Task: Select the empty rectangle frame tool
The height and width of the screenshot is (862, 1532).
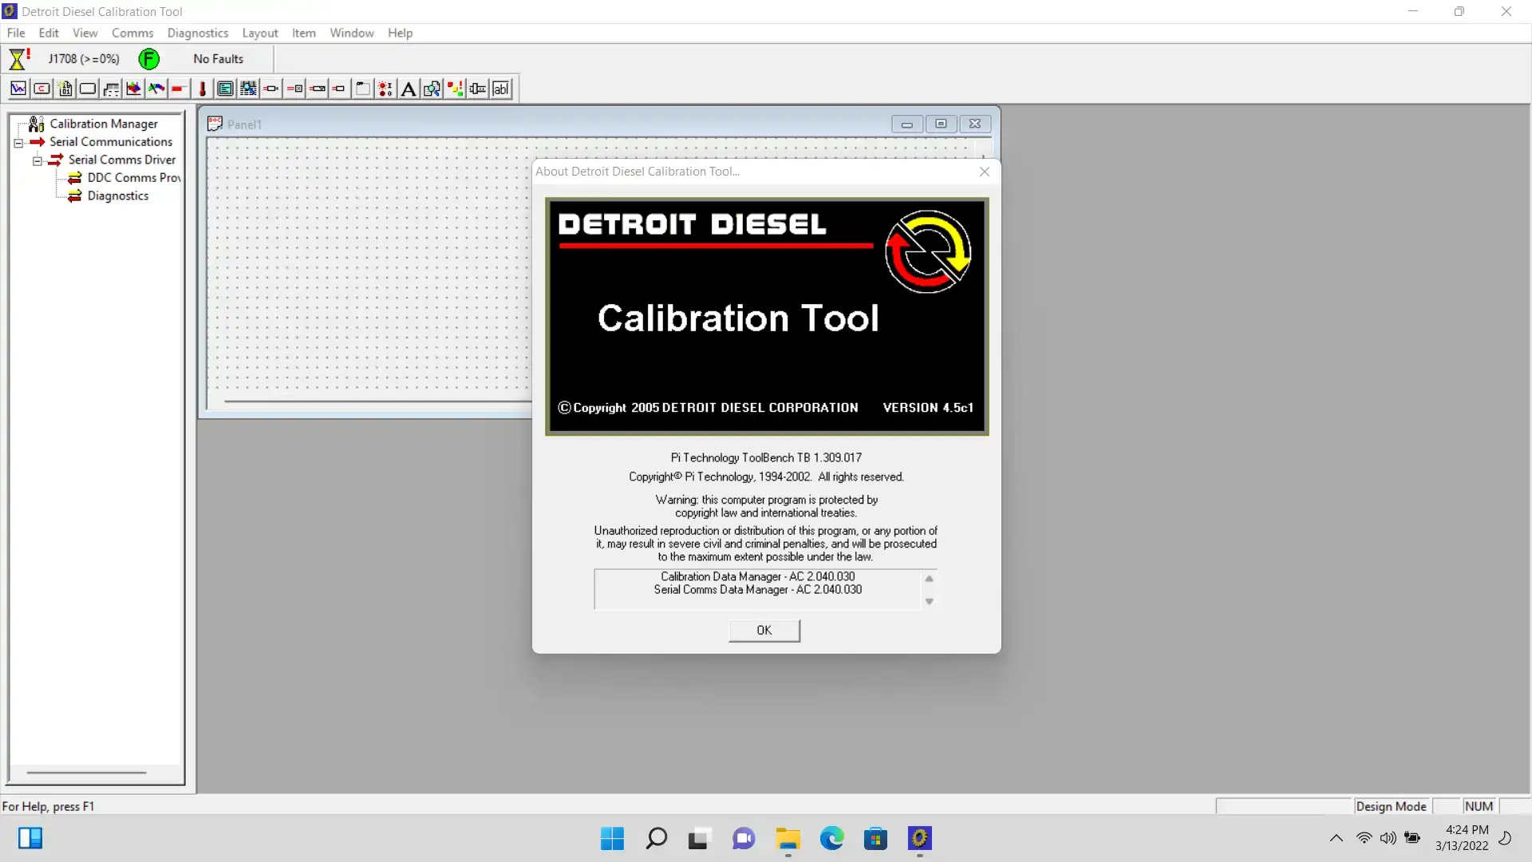Action: 88,89
